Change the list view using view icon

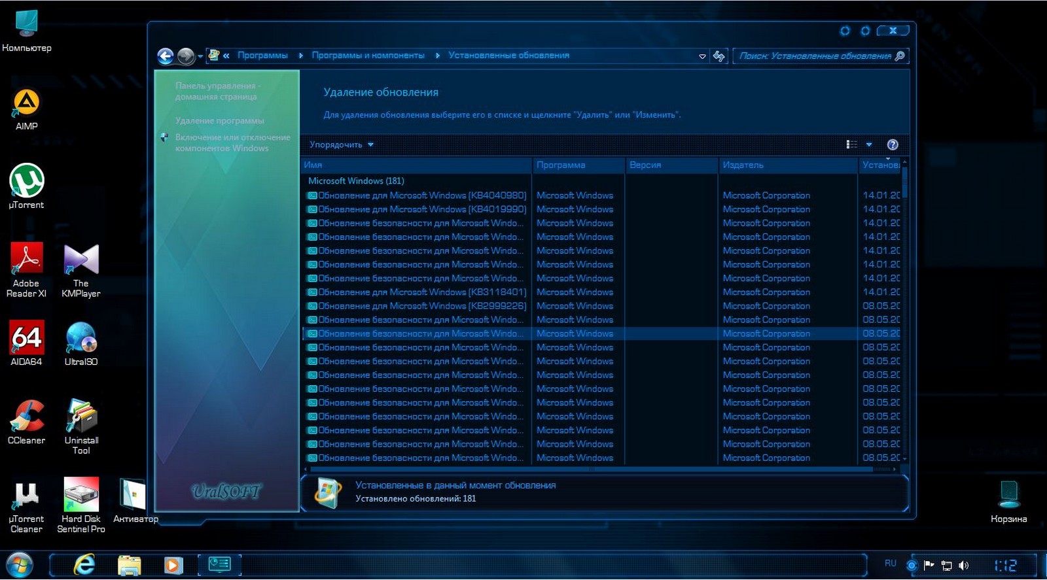tap(851, 145)
